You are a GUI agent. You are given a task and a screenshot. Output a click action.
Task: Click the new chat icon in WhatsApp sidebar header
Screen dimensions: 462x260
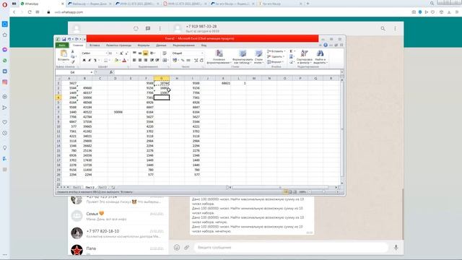(x=148, y=29)
